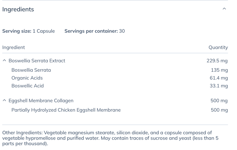This screenshot has width=237, height=150.
Task: Click Partially Hydrolyzed Chicken Eggshell Membrane
Action: (66, 110)
